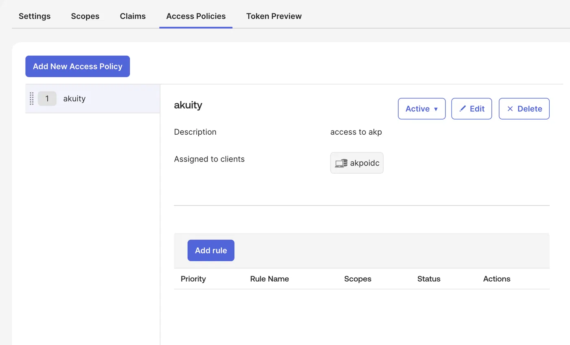Go to the Token Preview tab
The height and width of the screenshot is (345, 570).
click(274, 16)
